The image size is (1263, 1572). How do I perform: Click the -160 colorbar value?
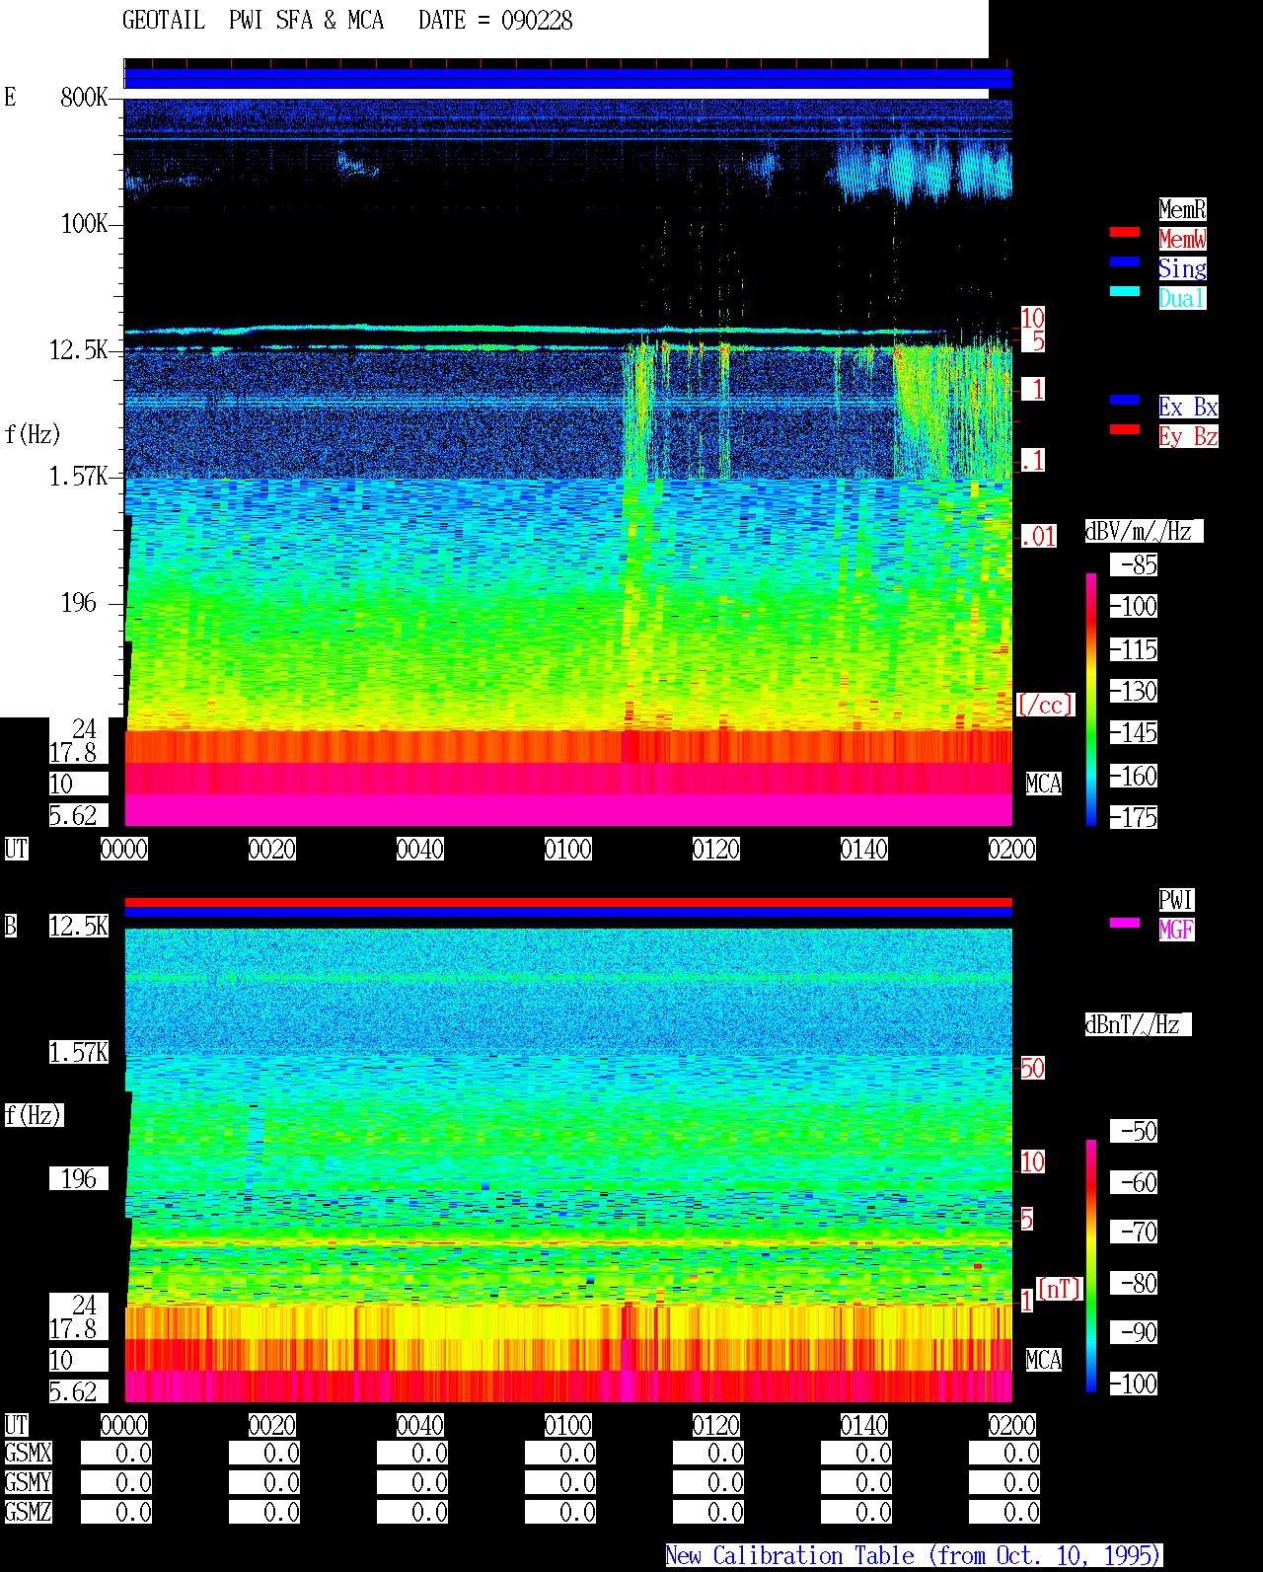[1134, 776]
